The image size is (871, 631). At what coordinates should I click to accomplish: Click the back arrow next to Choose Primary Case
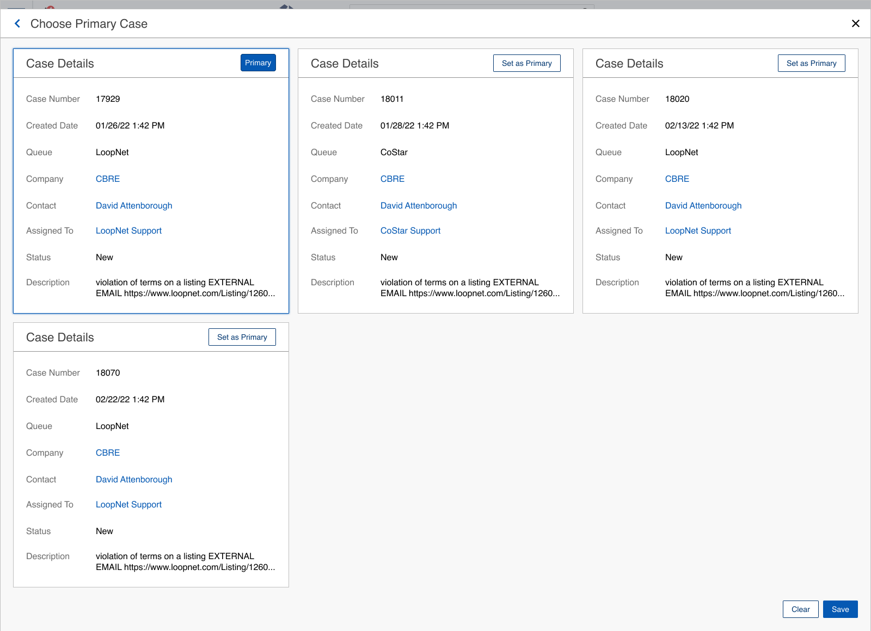click(x=17, y=23)
